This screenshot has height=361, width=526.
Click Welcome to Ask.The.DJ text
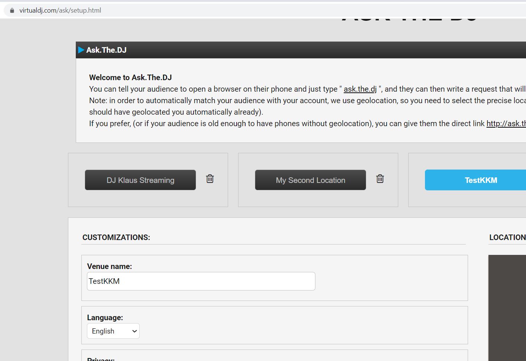(130, 78)
